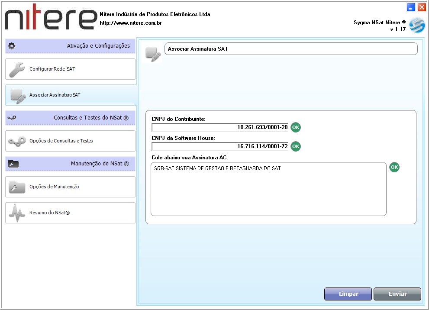
Task: Click the pencil icon beside Associar Assinatura SAT in sidebar
Action: click(x=18, y=96)
